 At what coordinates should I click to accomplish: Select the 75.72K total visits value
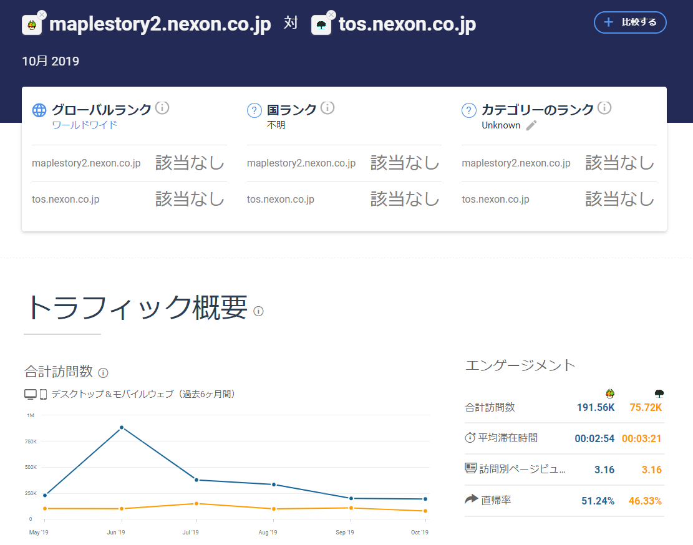pos(646,407)
